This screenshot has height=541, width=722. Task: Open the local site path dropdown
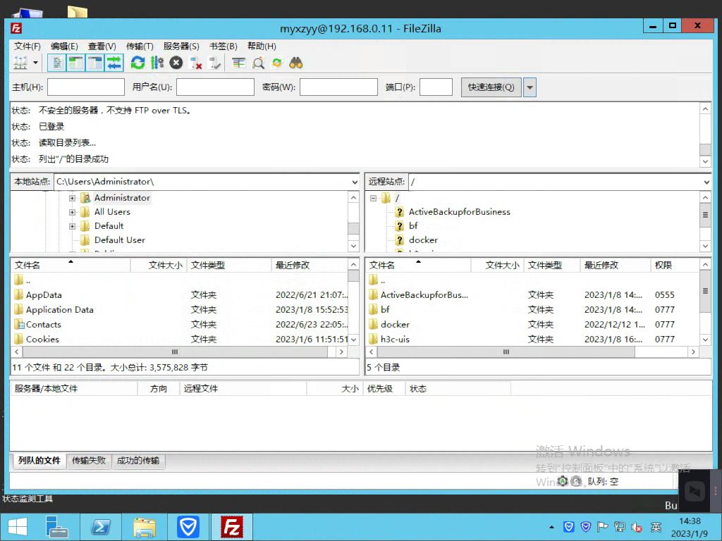click(354, 182)
